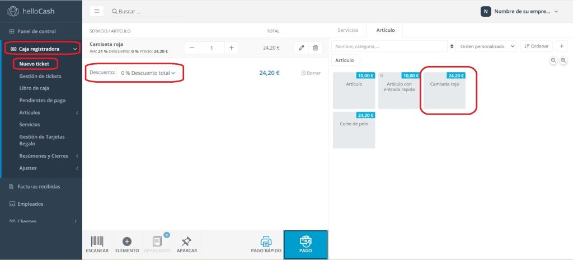Click the company avatar N icon
573x260 pixels.
(486, 11)
